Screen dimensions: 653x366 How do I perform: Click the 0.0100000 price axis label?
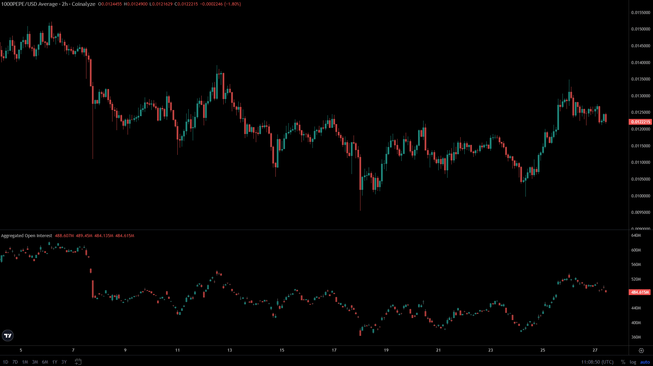coord(640,196)
